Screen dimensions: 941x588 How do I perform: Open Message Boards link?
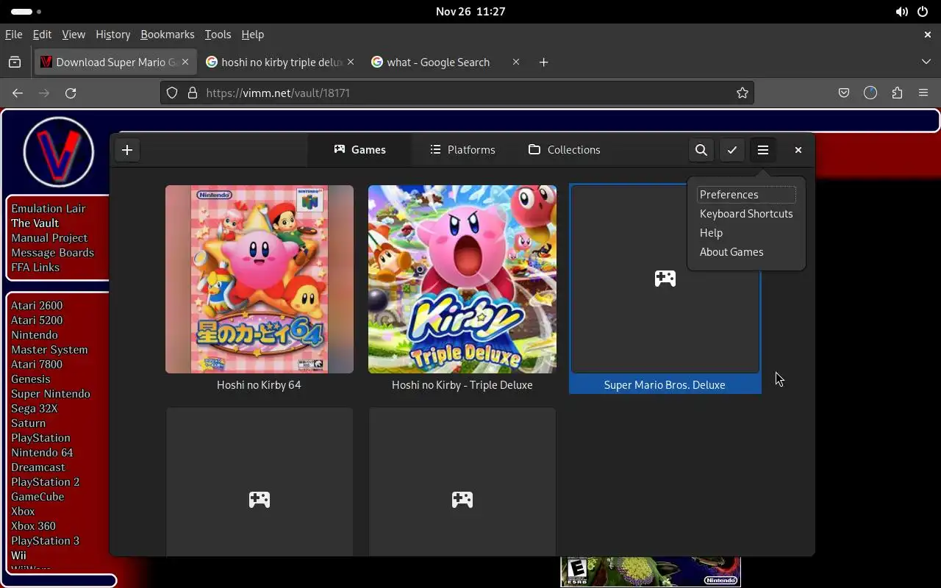[52, 253]
